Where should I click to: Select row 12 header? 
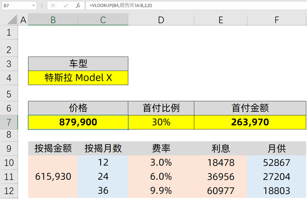pos(9,191)
